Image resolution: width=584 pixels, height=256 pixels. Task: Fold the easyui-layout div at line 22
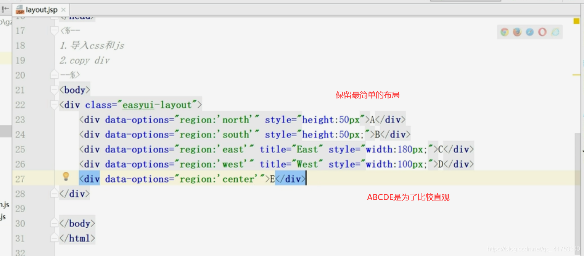(55, 105)
